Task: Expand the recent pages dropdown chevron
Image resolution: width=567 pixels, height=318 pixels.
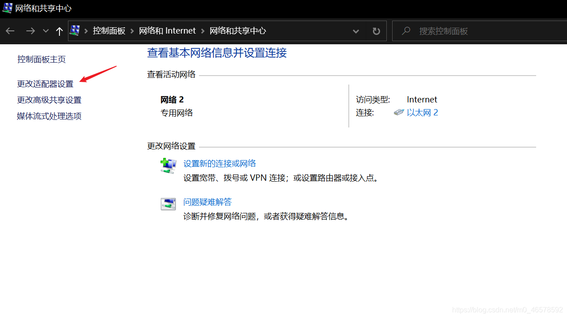Action: pos(45,30)
